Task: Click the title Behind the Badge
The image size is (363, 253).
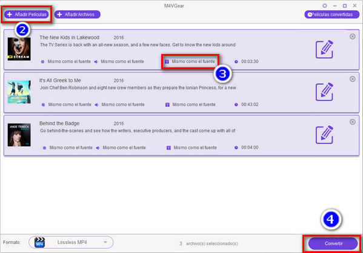Action: 59,123
